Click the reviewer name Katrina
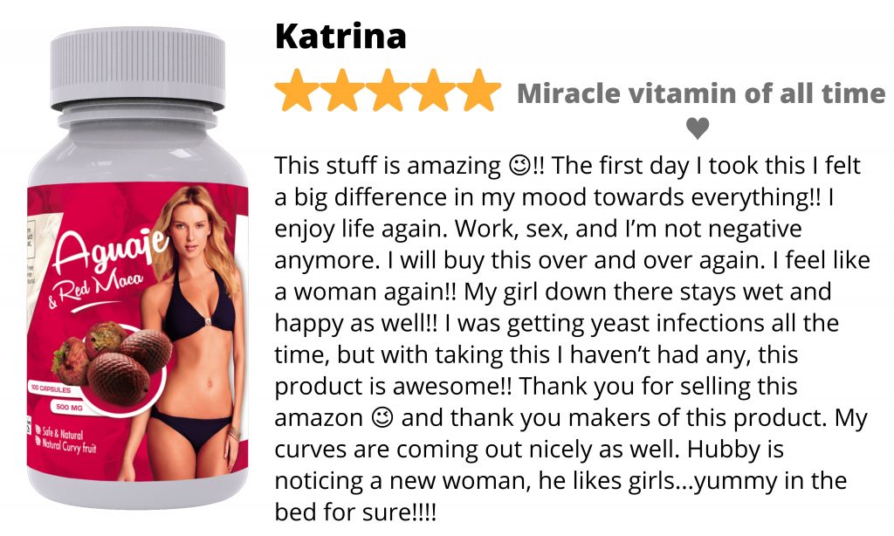This screenshot has width=894, height=536. 340,36
